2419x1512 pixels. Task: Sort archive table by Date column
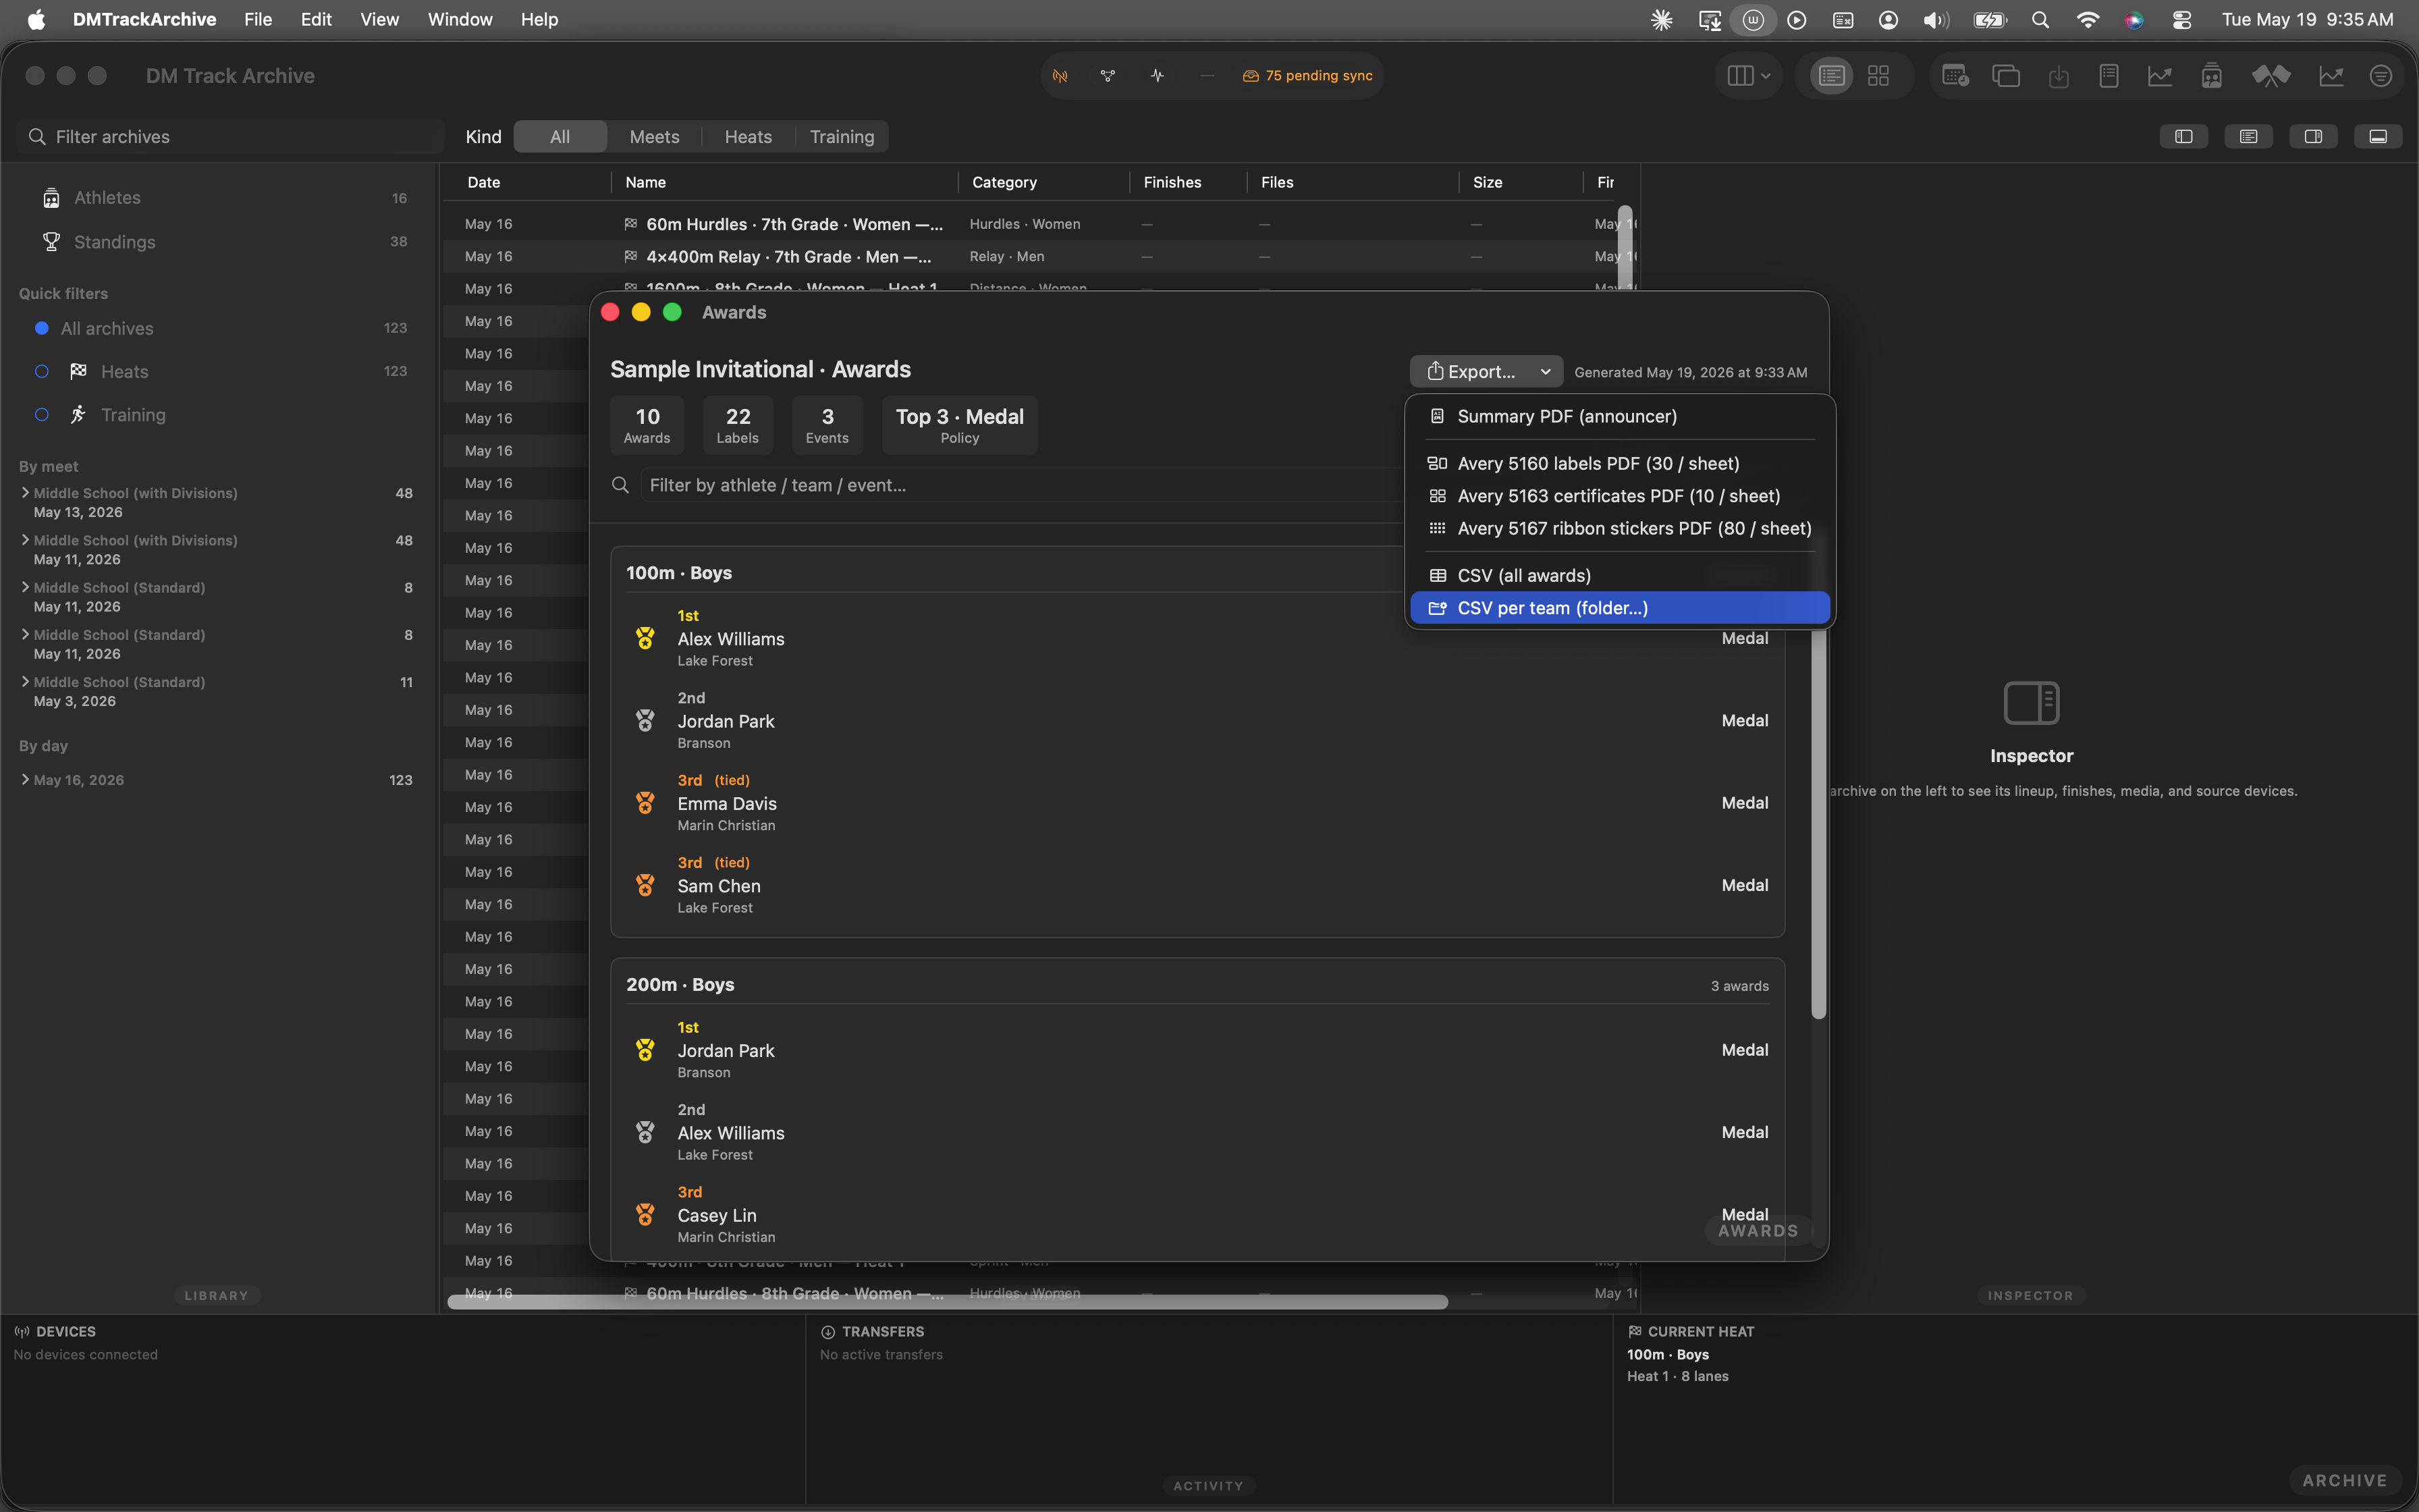click(484, 182)
